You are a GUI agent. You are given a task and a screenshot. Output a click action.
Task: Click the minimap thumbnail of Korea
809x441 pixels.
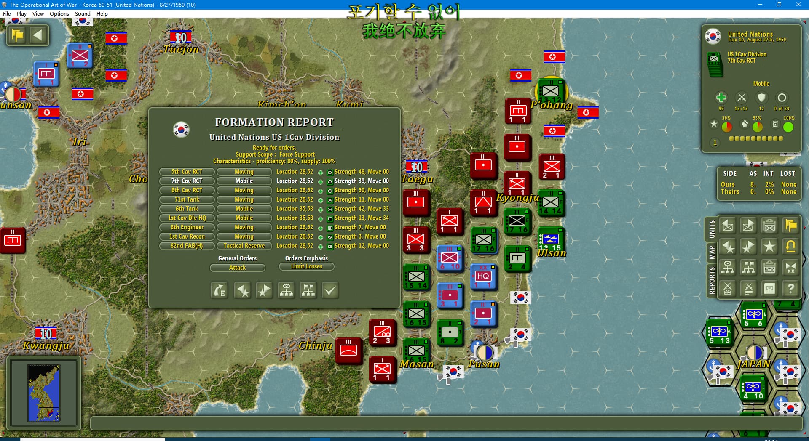44,393
